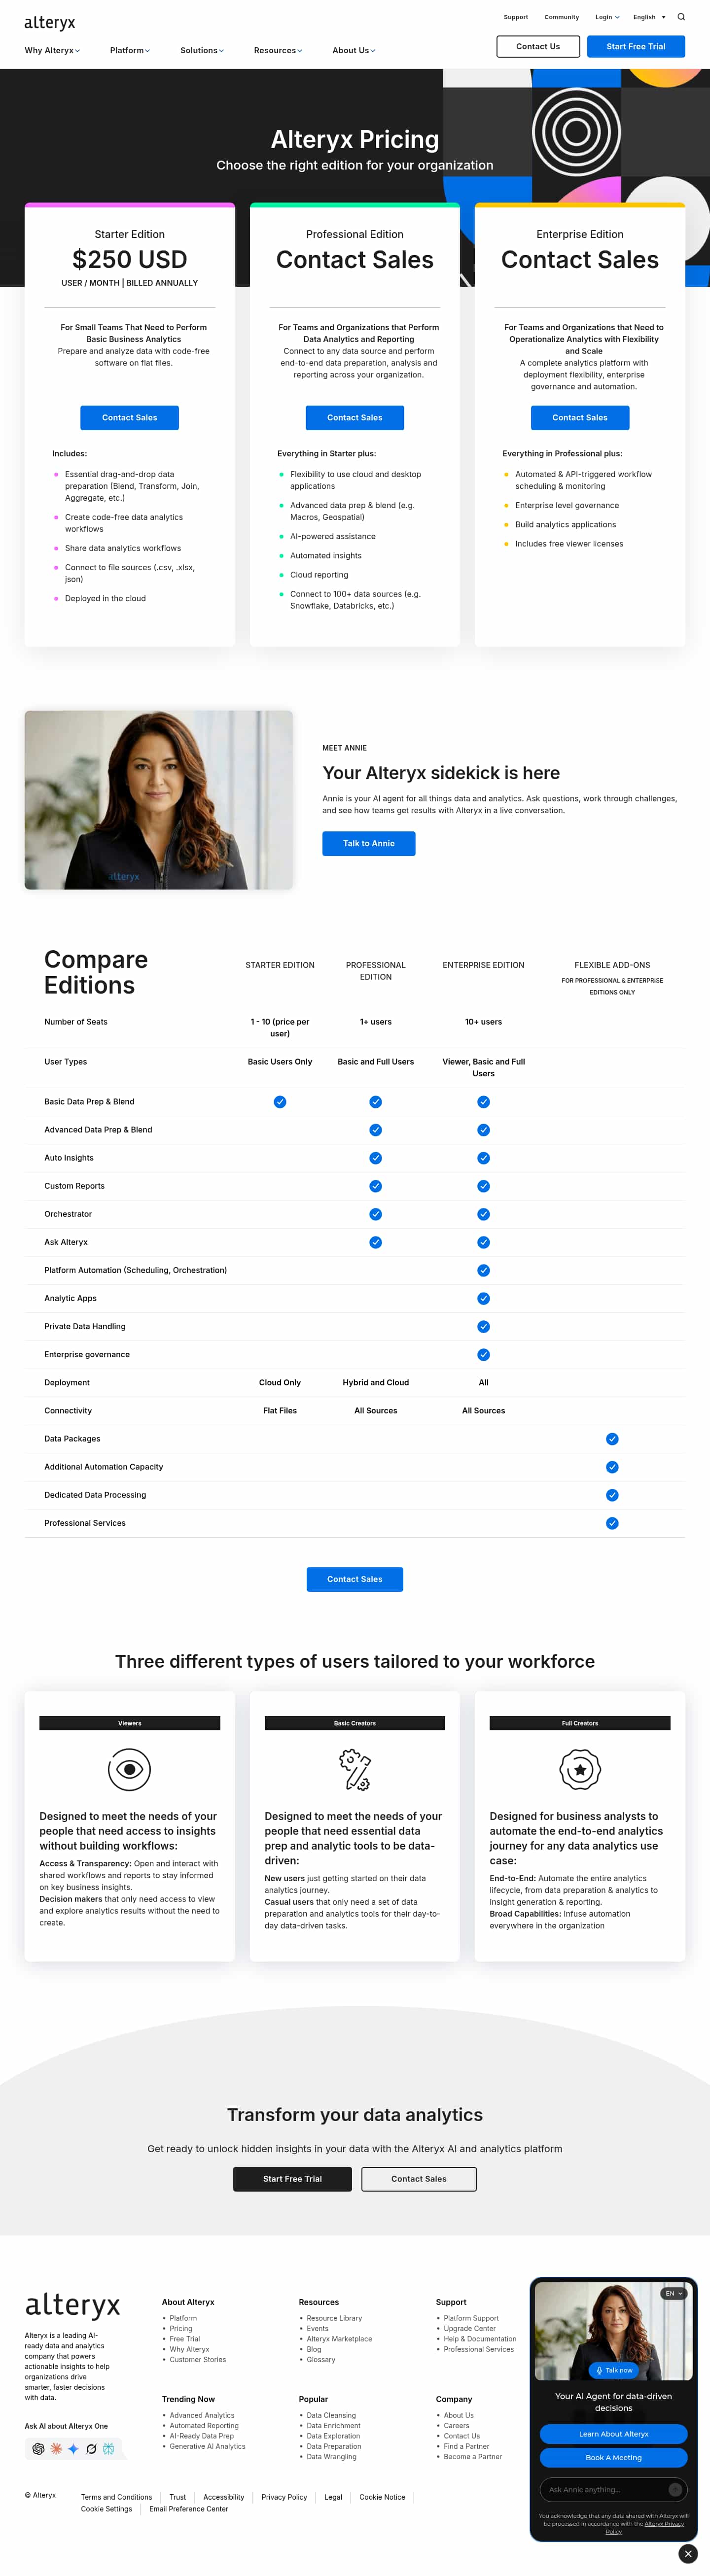Open the EN language selector in chat widget
Image resolution: width=710 pixels, height=2576 pixels.
[674, 2293]
